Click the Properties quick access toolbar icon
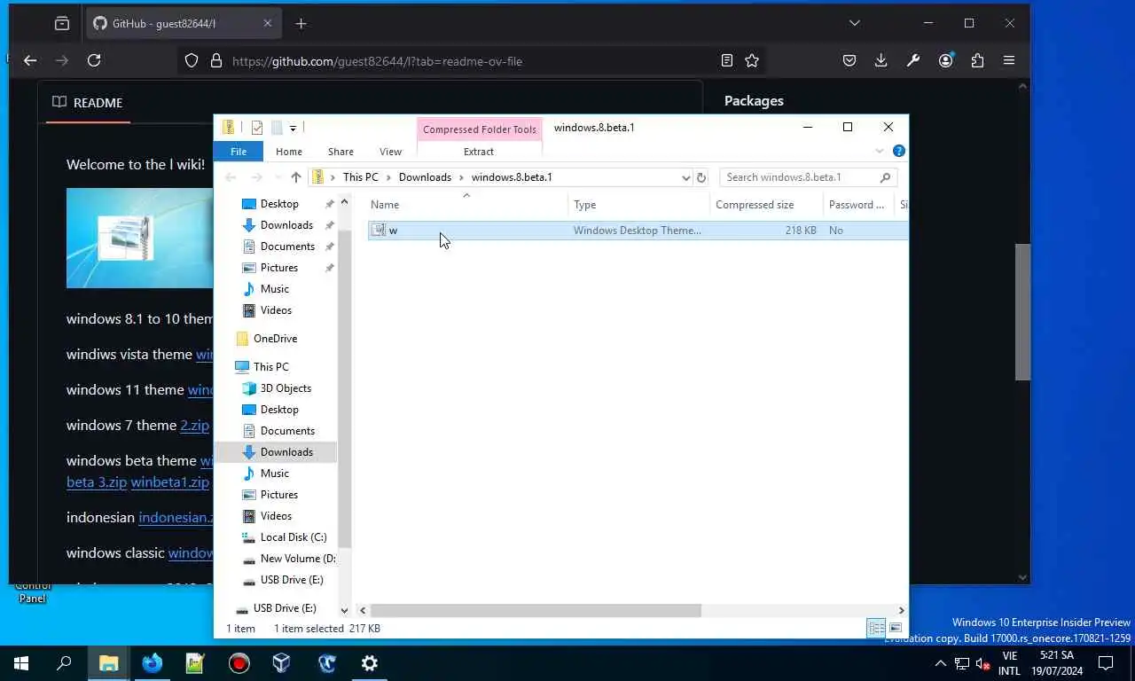 [x=257, y=128]
